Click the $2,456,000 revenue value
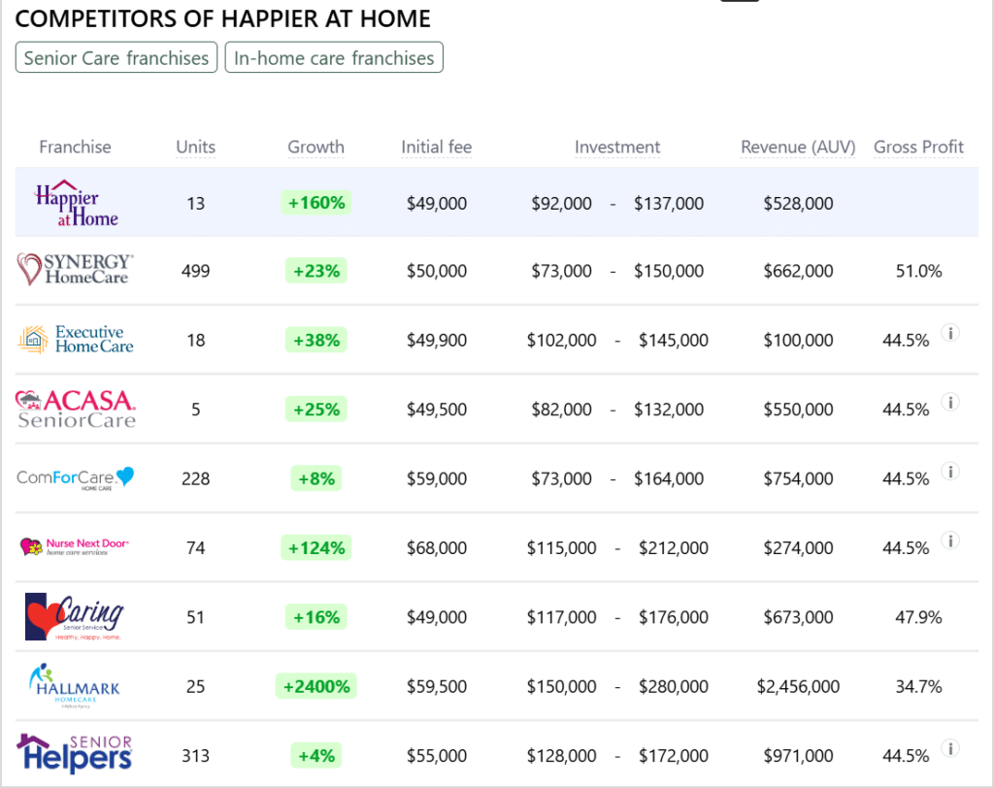The image size is (994, 788). tap(798, 686)
